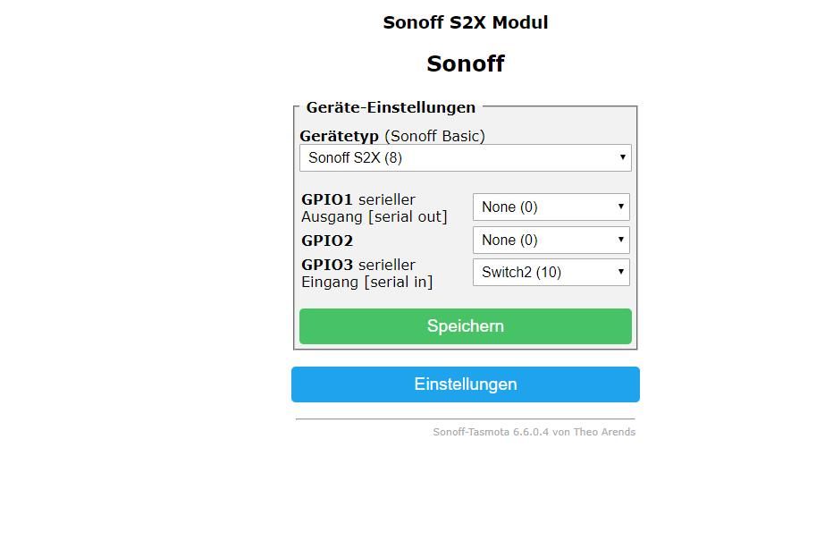Click the arrow on the GPIO3 dropdown
This screenshot has height=549, width=816.
pyautogui.click(x=621, y=272)
